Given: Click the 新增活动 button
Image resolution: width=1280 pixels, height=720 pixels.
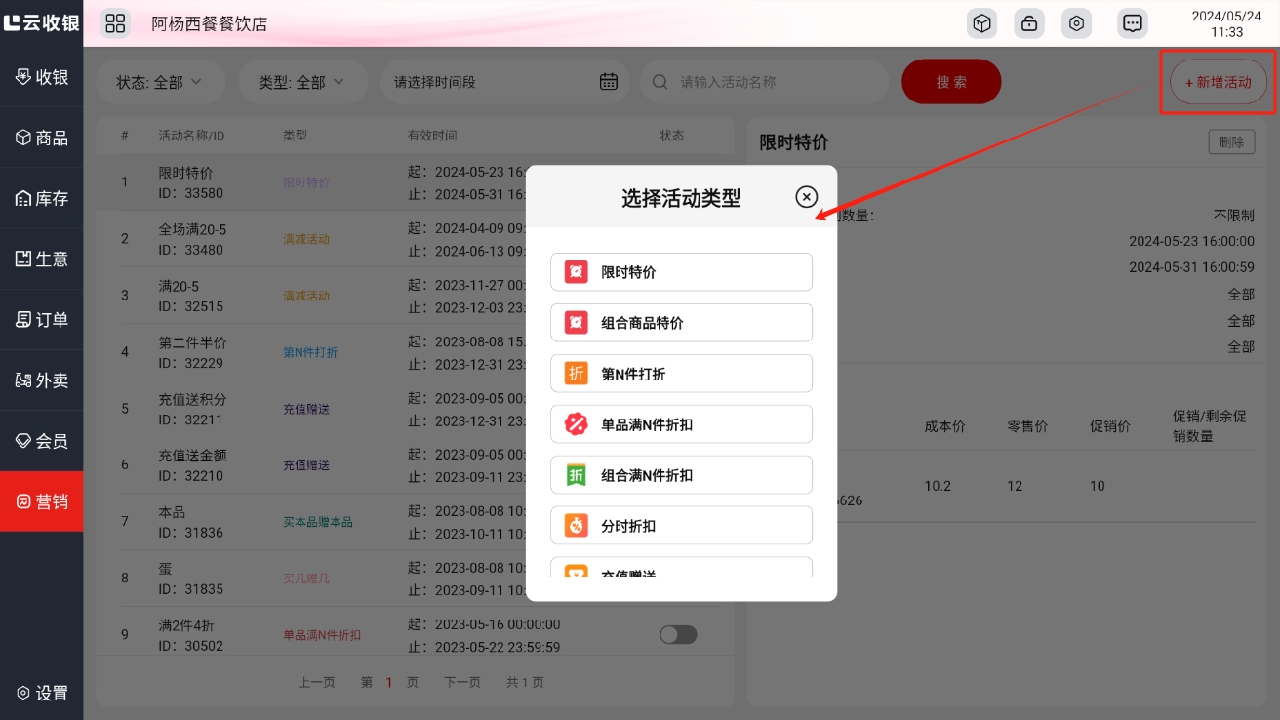Looking at the screenshot, I should point(1218,82).
